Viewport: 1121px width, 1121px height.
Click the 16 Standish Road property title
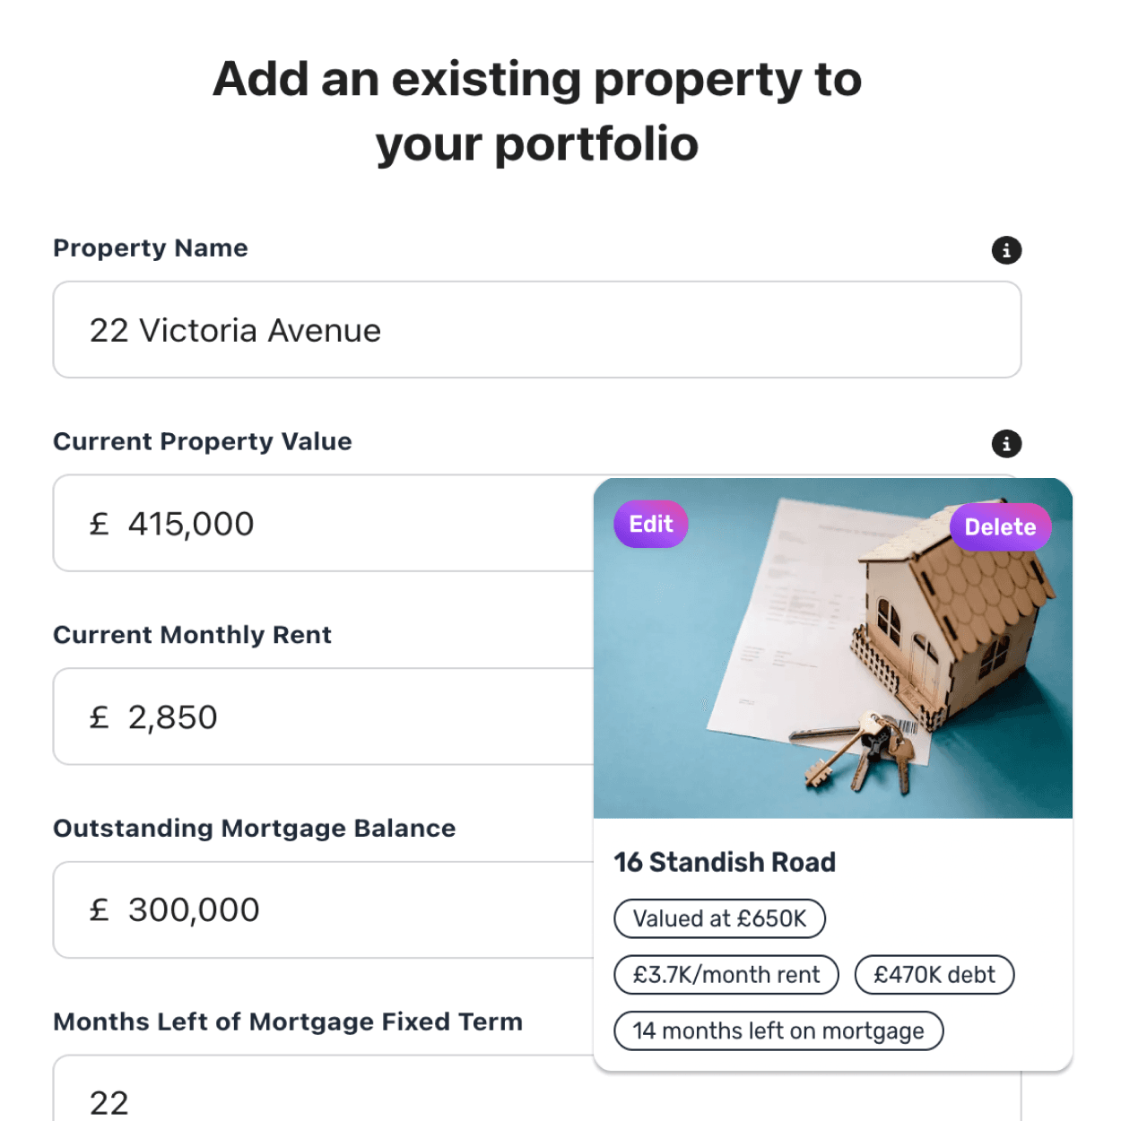tap(723, 862)
